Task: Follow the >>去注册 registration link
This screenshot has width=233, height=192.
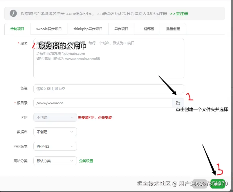Action: click(x=179, y=14)
